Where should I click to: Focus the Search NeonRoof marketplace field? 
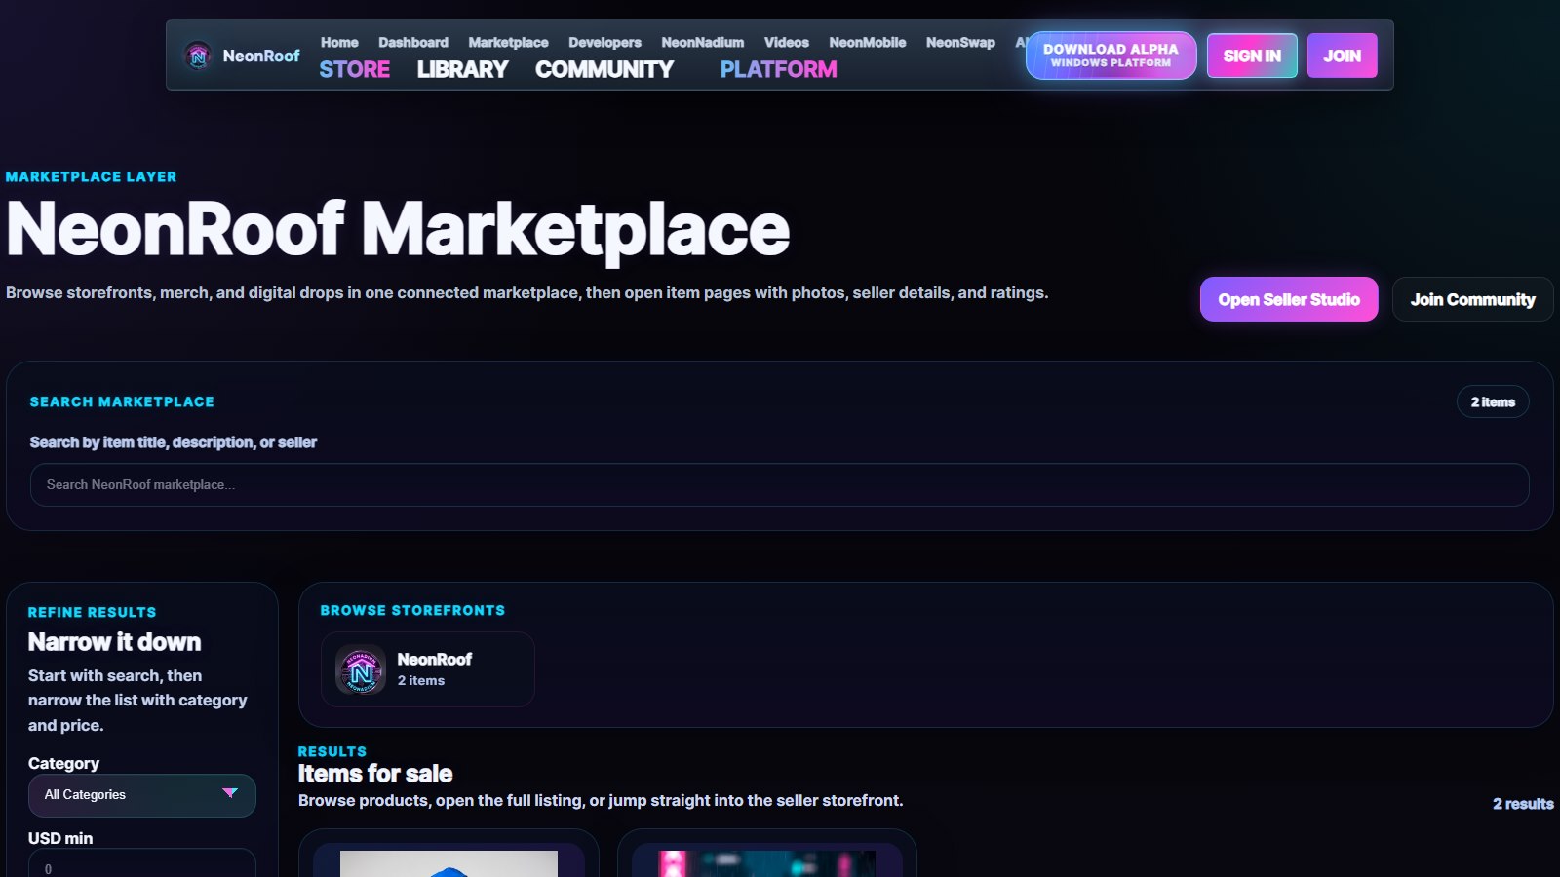[x=779, y=484]
